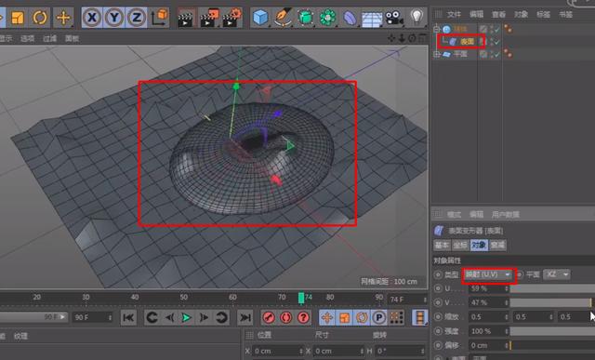595x360 pixels.
Task: Open the 类型 映射 (U,V) dropdown
Action: point(488,274)
